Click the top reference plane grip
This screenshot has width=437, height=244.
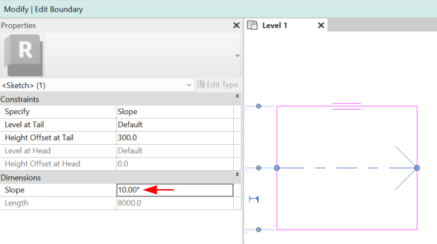[x=259, y=106]
